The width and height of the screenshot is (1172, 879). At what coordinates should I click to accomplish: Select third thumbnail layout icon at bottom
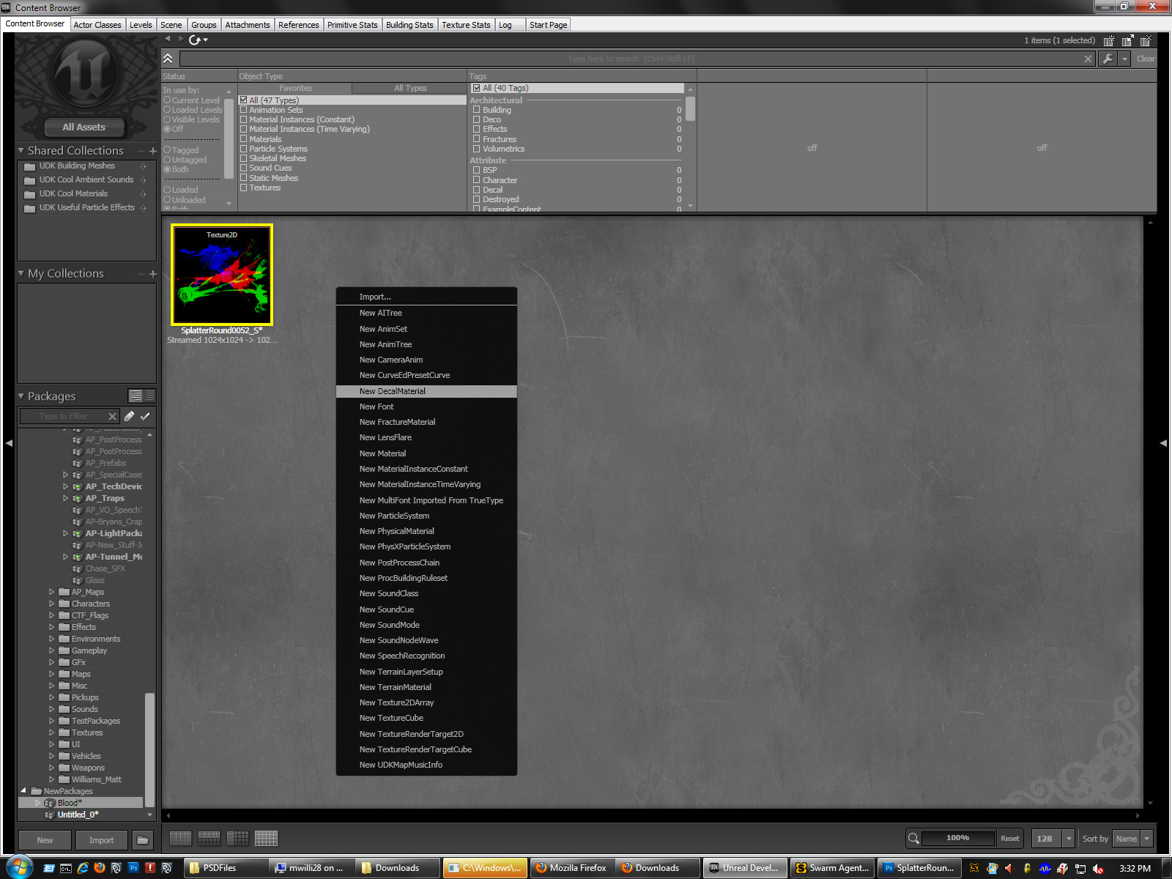(237, 839)
